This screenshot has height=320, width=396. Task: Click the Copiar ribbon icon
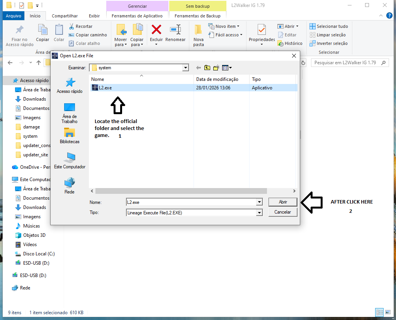coord(42,29)
